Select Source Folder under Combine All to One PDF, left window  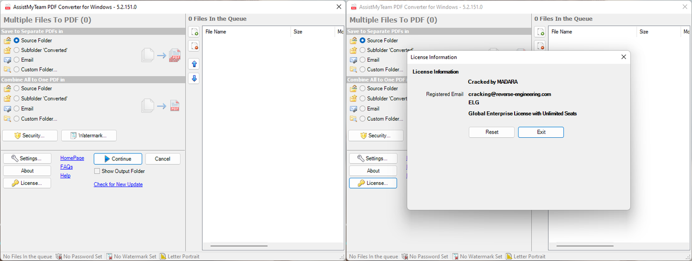[x=17, y=89]
